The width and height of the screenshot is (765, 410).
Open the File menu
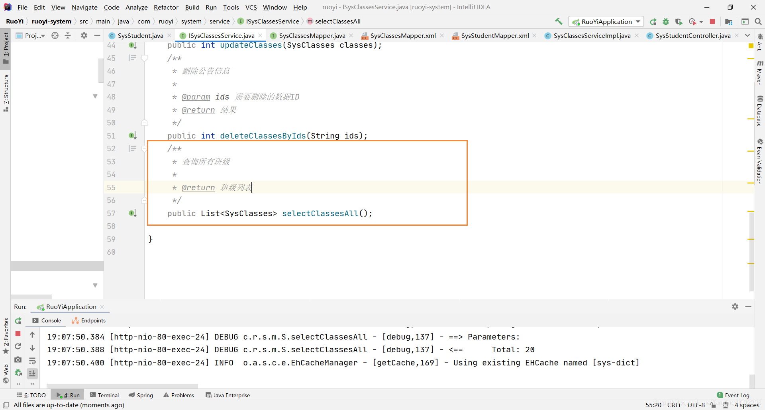(x=22, y=7)
